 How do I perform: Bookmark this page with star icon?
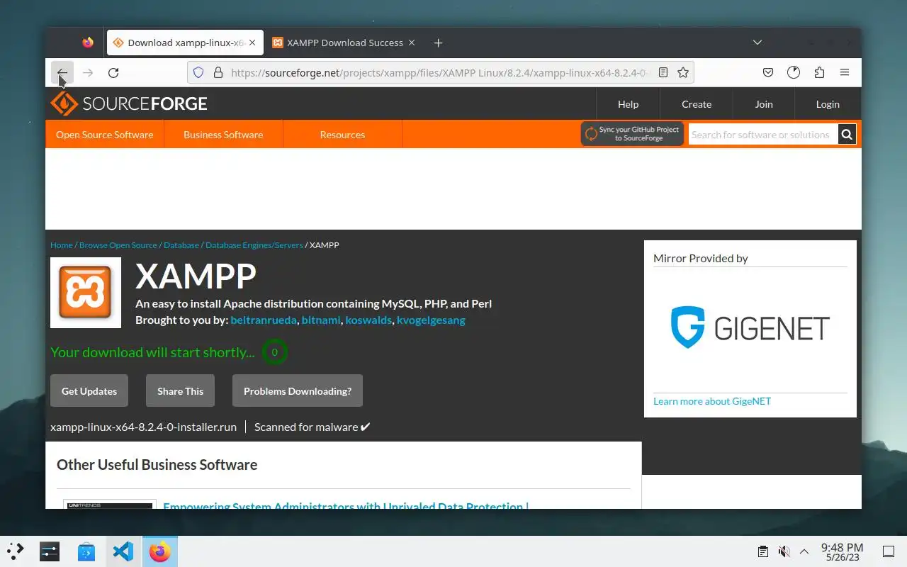[x=683, y=72]
